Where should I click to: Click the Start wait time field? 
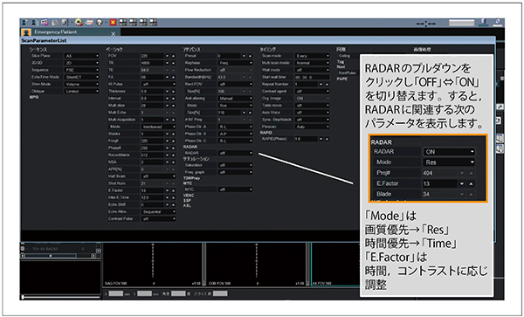[312, 77]
